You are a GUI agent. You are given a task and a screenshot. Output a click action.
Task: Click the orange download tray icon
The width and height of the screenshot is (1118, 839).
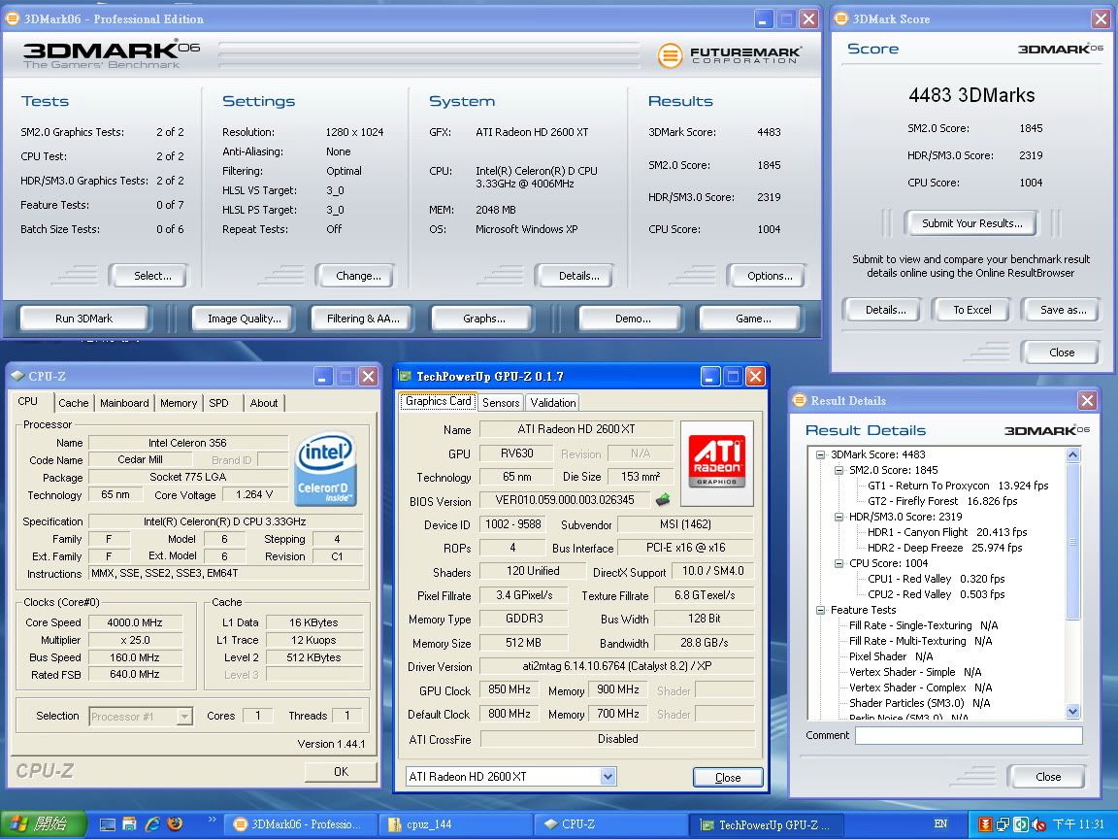click(x=985, y=824)
